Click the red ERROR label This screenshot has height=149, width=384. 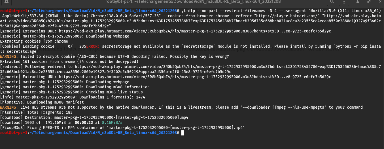(x=93, y=46)
